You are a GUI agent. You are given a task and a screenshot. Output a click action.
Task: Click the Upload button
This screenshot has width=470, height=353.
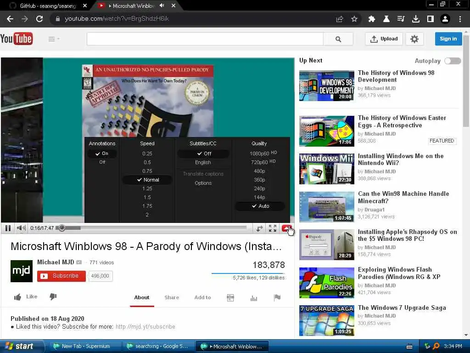[384, 39]
